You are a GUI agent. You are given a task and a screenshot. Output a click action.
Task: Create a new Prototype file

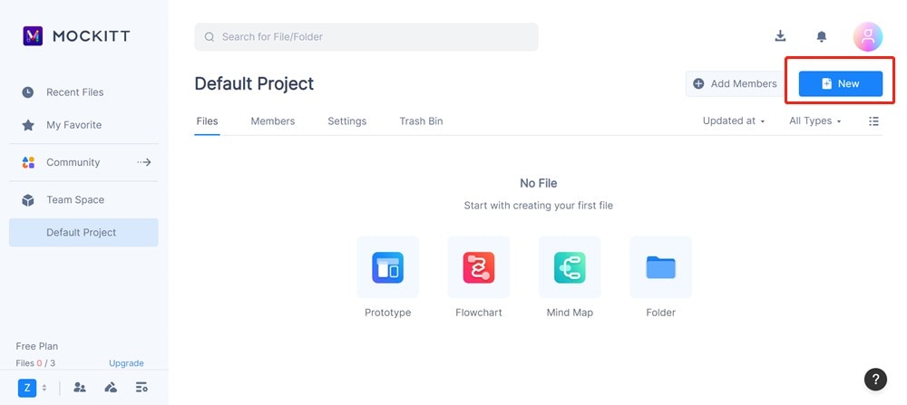(388, 268)
